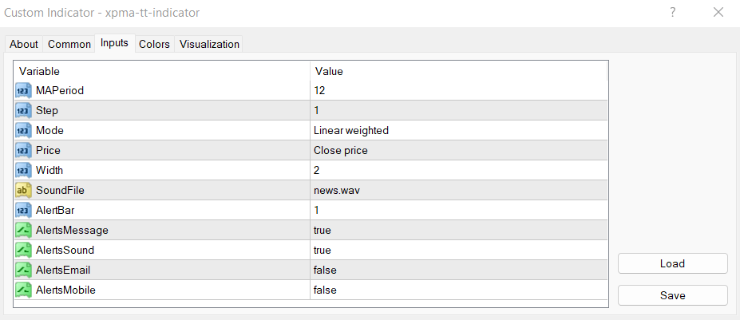Click the integer icon beside MAPeriod
The image size is (740, 320).
pyautogui.click(x=23, y=90)
